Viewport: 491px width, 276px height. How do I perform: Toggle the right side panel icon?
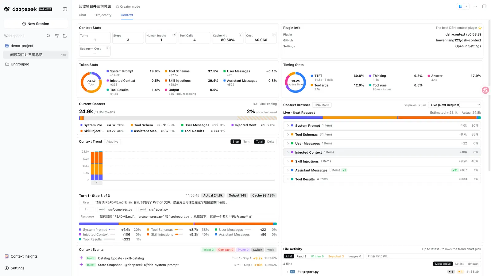point(484,6)
